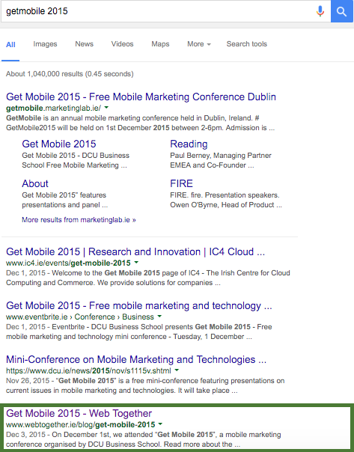Viewport: 354px width, 452px height.
Task: Open the About sitelink
Action: pyautogui.click(x=35, y=183)
